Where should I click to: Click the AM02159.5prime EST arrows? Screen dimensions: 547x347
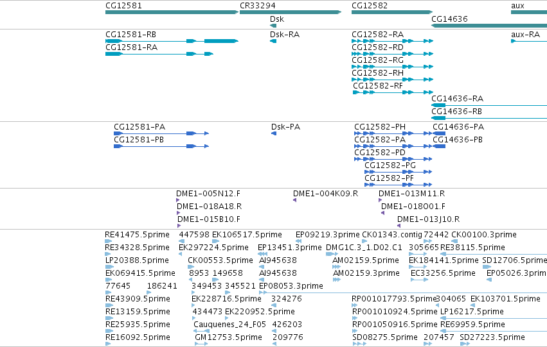click(x=337, y=267)
